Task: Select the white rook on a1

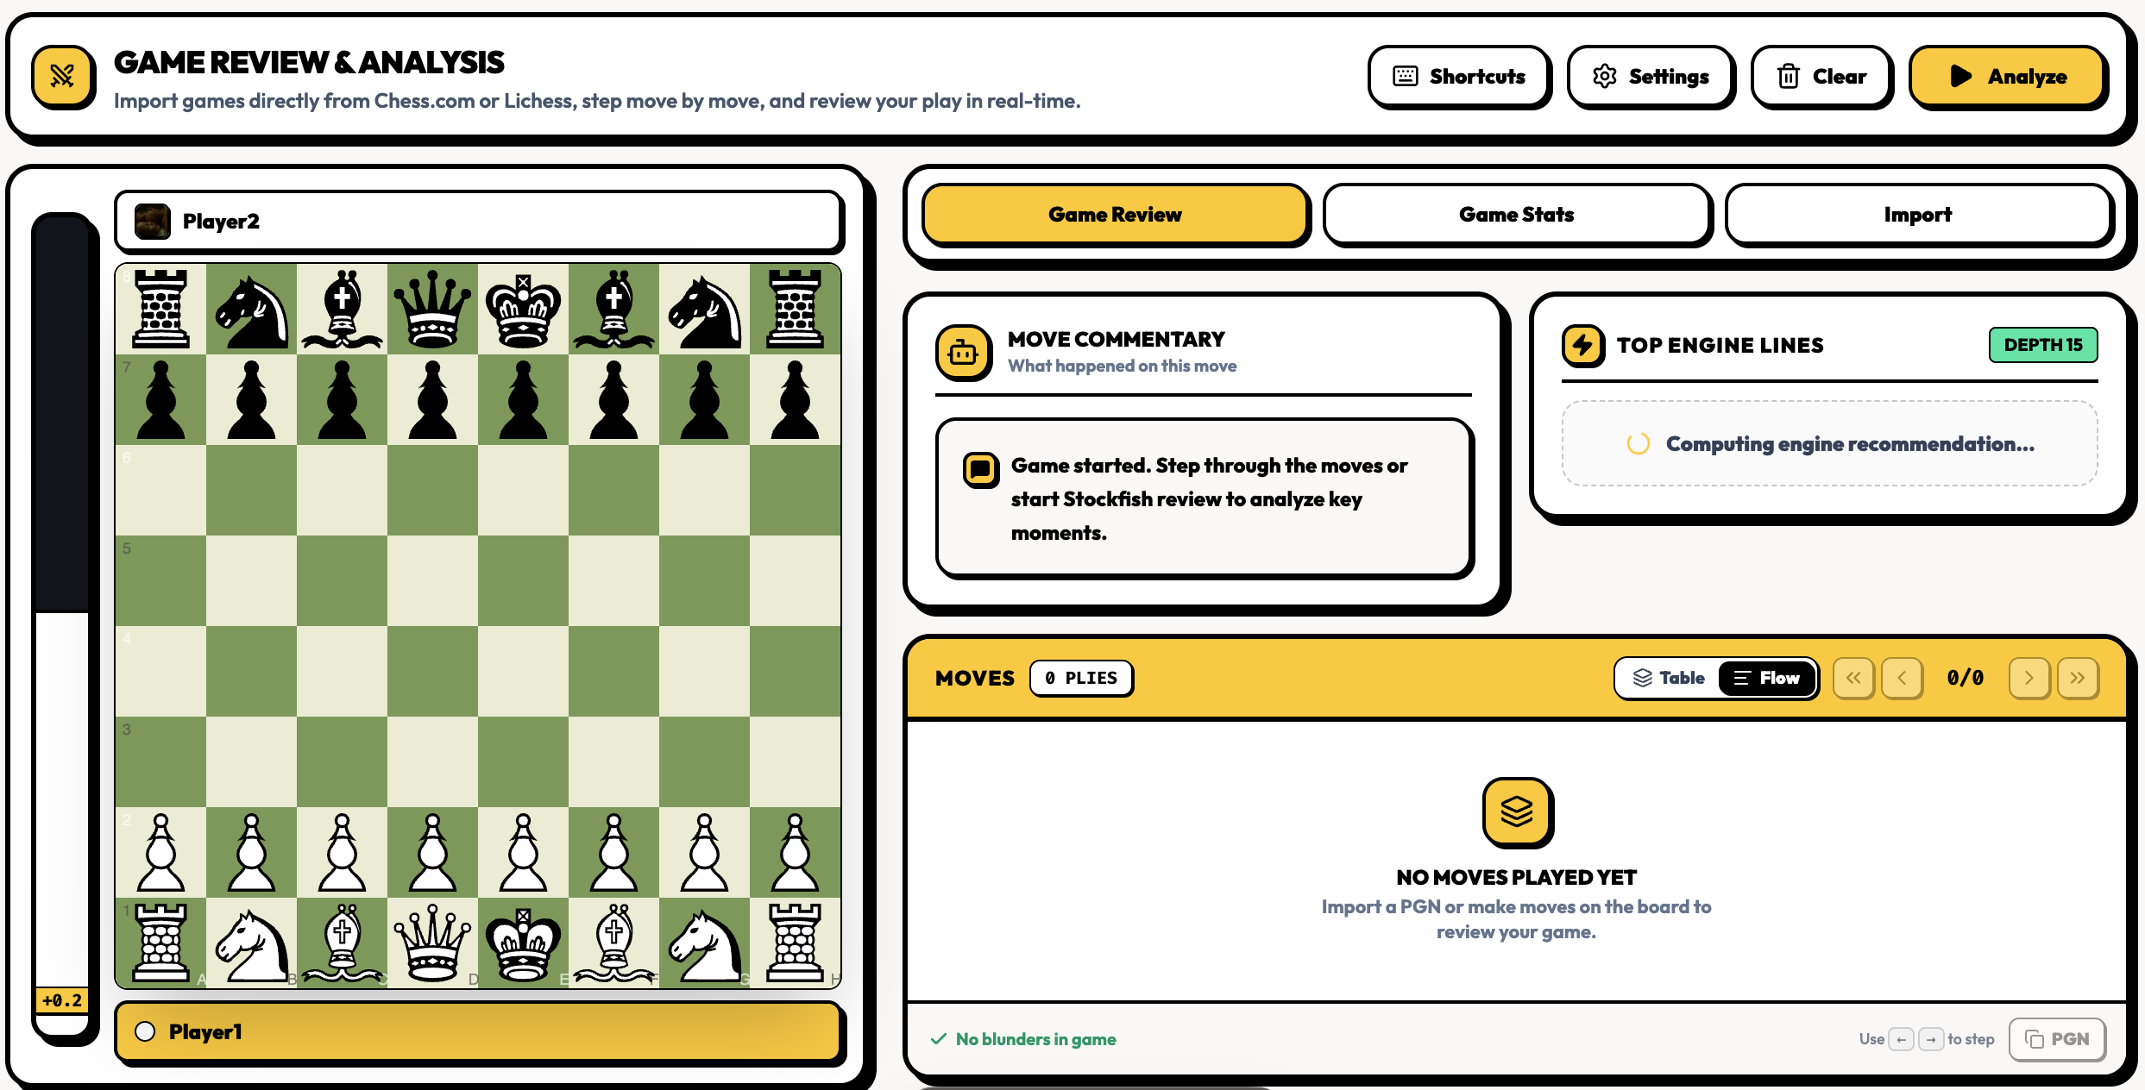Action: click(x=160, y=943)
